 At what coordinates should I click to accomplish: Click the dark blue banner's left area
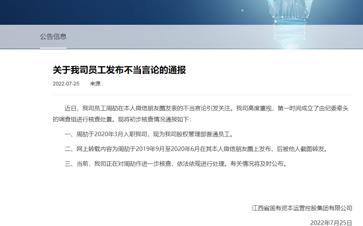point(74,12)
